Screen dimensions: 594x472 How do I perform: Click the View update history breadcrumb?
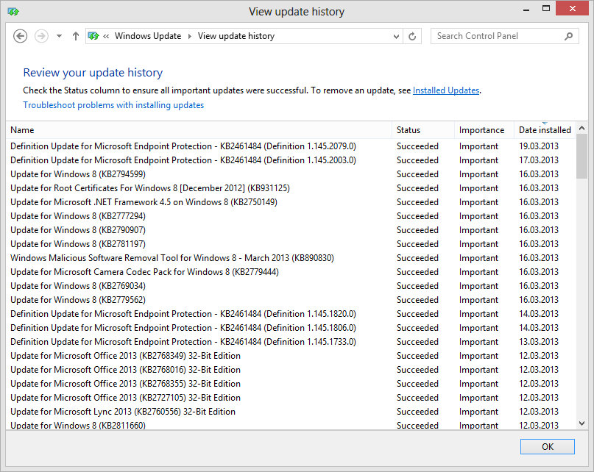[x=236, y=36]
